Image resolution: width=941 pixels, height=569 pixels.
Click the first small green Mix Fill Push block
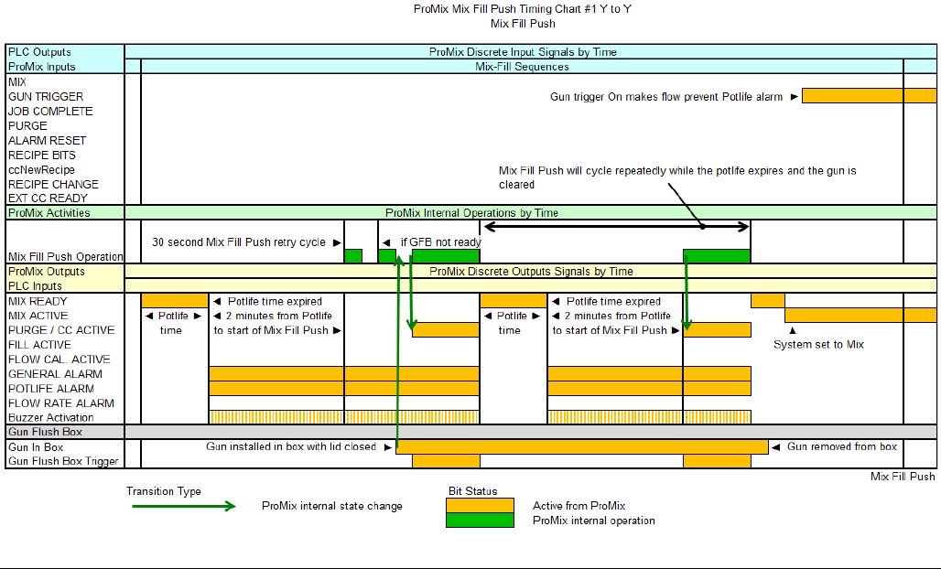pos(353,256)
